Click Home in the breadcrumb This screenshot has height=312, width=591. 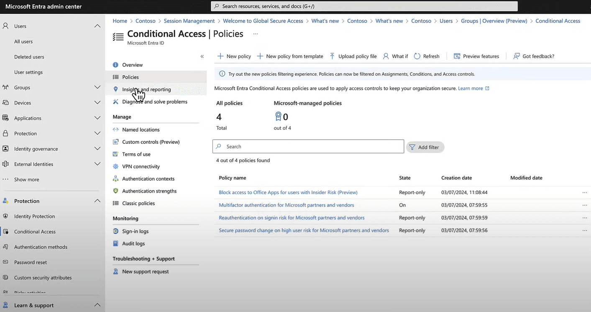(x=120, y=21)
